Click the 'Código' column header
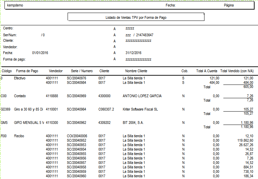 click(7, 71)
